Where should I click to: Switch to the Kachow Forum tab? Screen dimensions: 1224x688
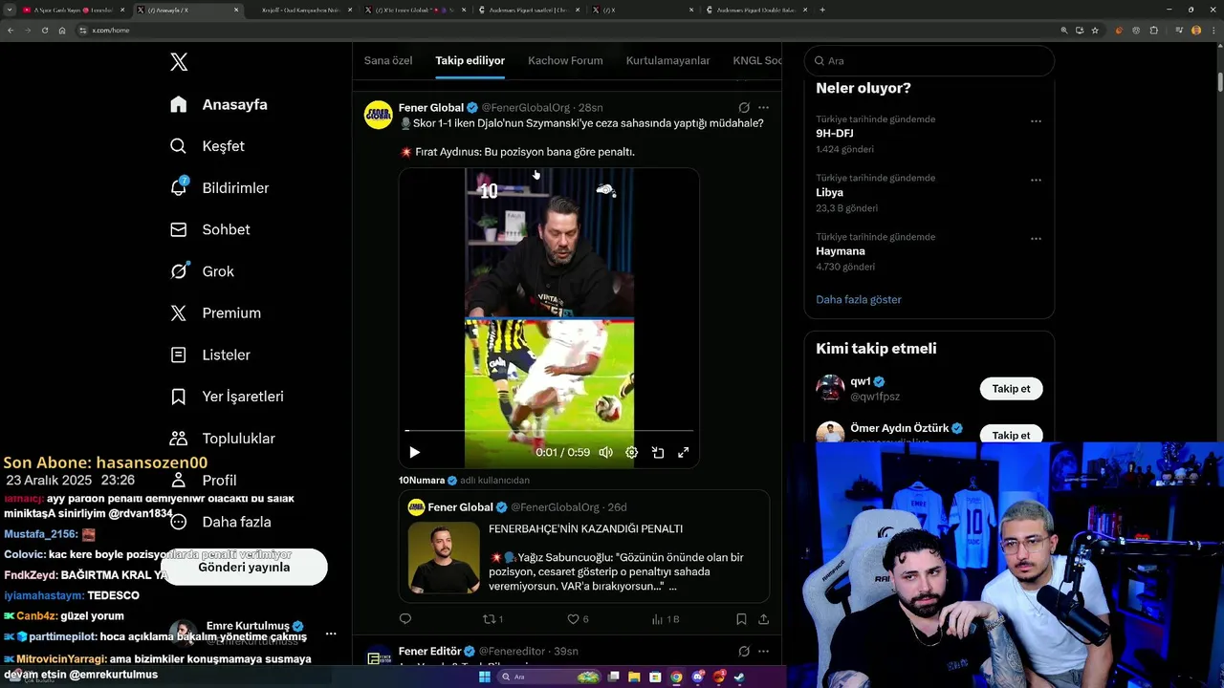(x=565, y=60)
